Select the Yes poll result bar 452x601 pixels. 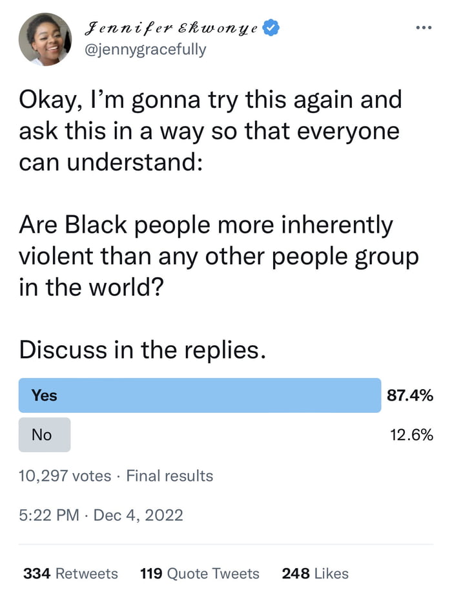click(200, 395)
